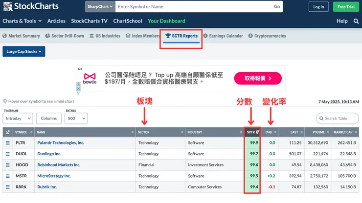
Task: Click the +0.2 change value
Action: pos(271,176)
